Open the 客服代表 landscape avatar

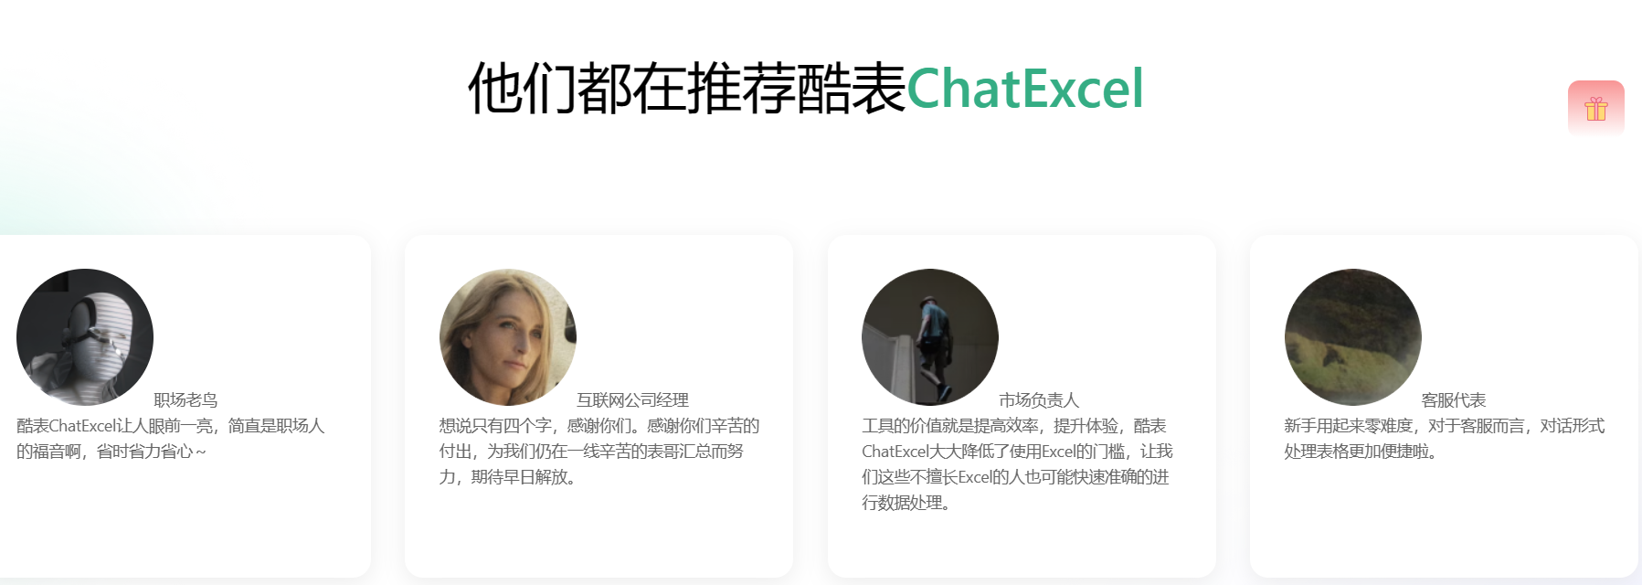(x=1353, y=337)
